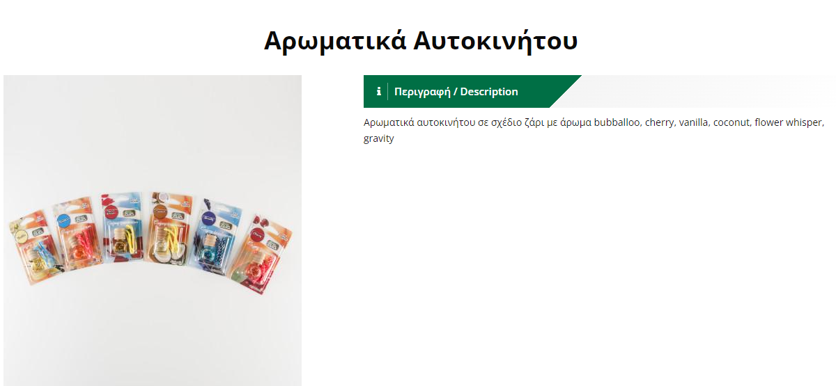Click the dark blue round label on package

tap(207, 217)
